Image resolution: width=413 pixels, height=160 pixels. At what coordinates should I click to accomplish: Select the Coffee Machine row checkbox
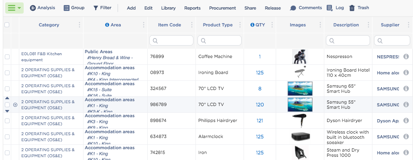coord(7,57)
